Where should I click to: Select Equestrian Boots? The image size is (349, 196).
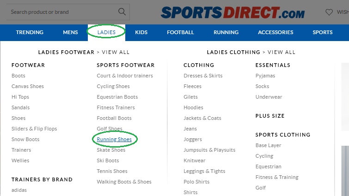pyautogui.click(x=117, y=97)
